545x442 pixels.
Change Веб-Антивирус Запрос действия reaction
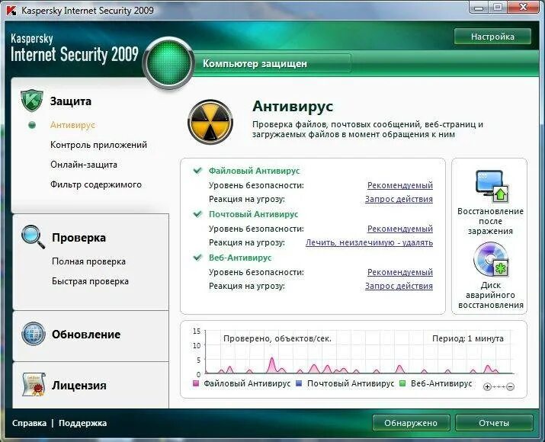[399, 286]
